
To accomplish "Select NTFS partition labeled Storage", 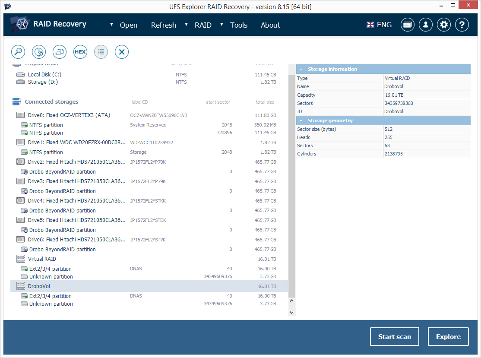I will (149, 152).
